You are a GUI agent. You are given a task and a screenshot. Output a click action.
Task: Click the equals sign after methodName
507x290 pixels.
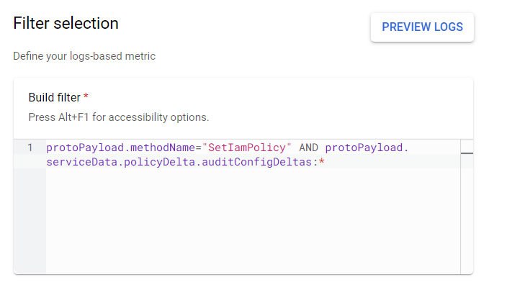199,148
